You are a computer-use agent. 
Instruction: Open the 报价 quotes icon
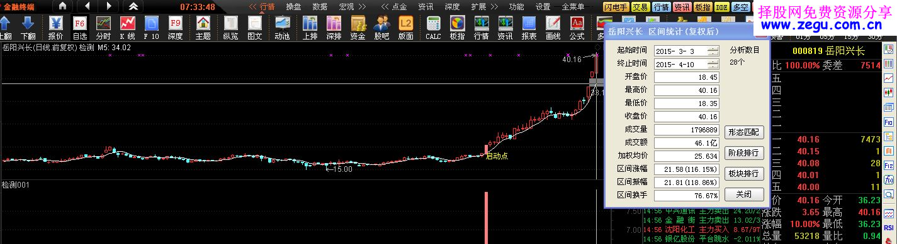[56, 28]
